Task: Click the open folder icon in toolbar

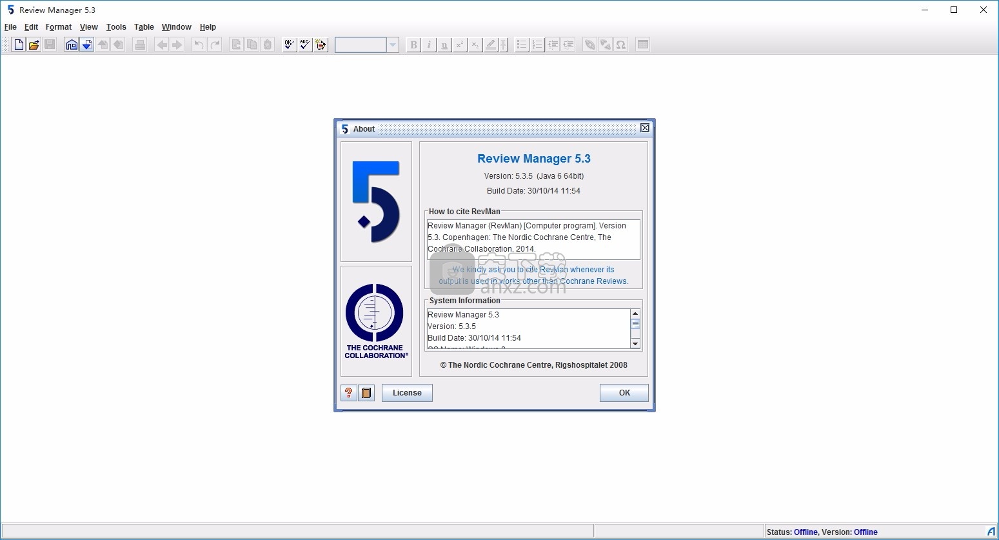Action: coord(34,45)
